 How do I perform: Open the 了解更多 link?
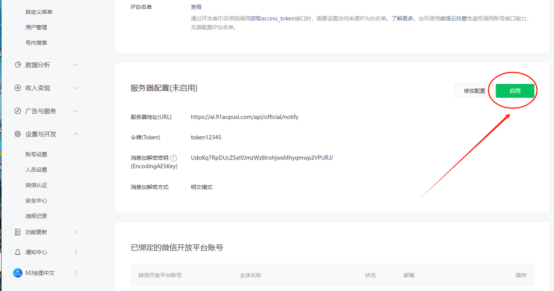pyautogui.click(x=402, y=19)
